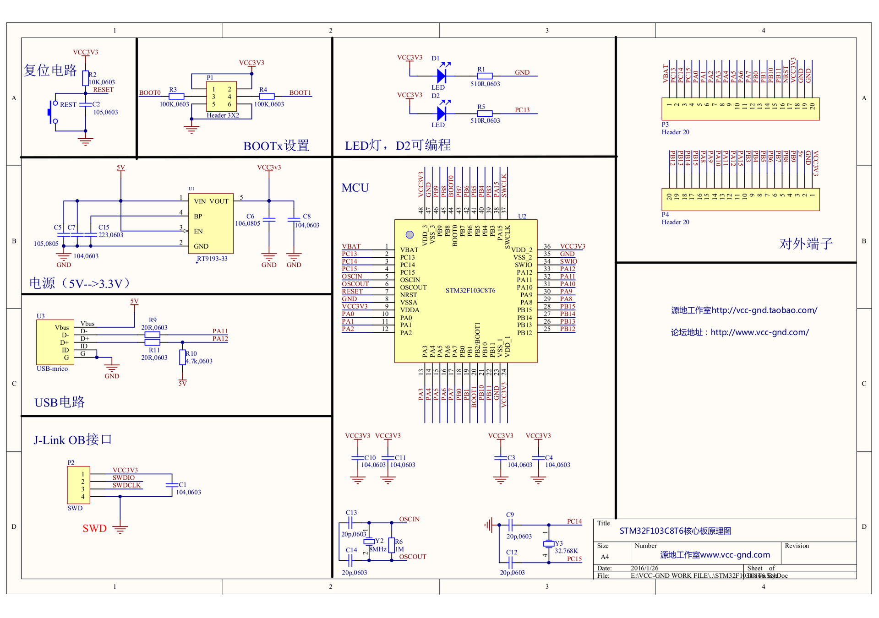Image resolution: width=879 pixels, height=618 pixels.
Task: Click the Header 3X2 component label
Action: click(223, 115)
